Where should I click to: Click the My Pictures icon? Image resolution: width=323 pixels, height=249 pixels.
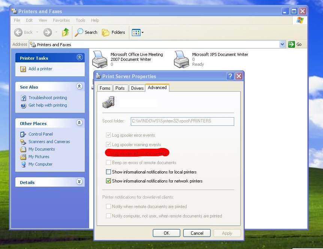click(x=23, y=157)
